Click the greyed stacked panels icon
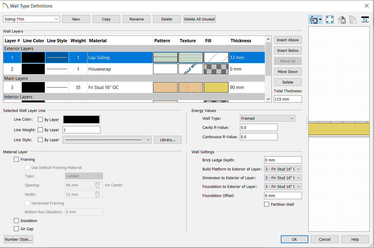This screenshot has width=374, height=248. click(x=353, y=20)
